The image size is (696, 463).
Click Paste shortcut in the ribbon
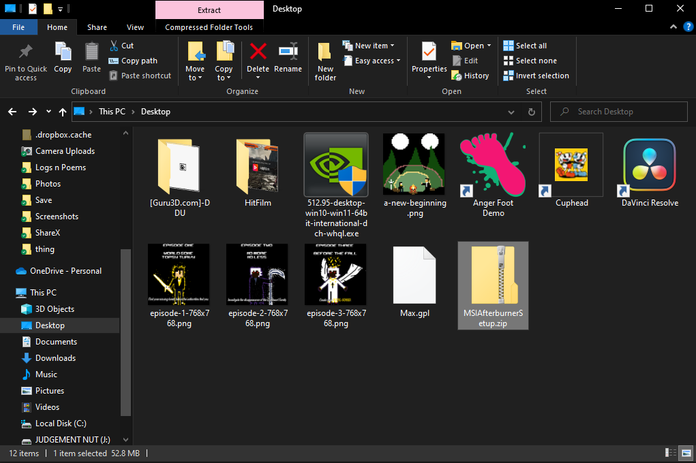[x=140, y=76]
